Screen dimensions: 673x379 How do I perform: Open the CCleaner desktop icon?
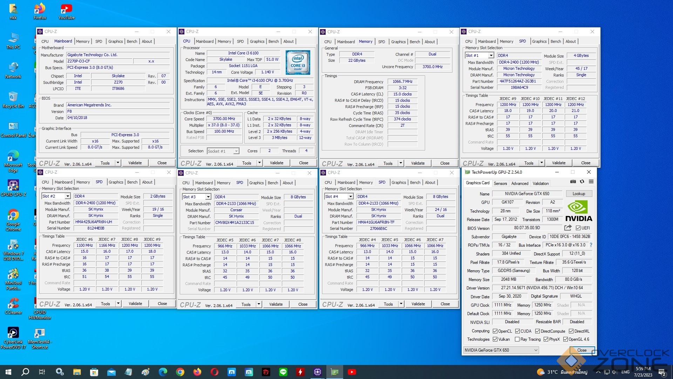click(x=13, y=306)
